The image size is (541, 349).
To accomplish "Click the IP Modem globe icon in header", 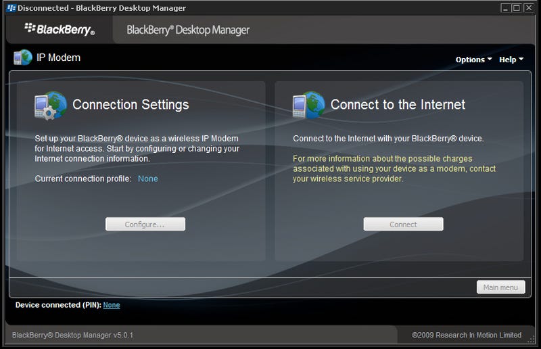I will [x=23, y=57].
